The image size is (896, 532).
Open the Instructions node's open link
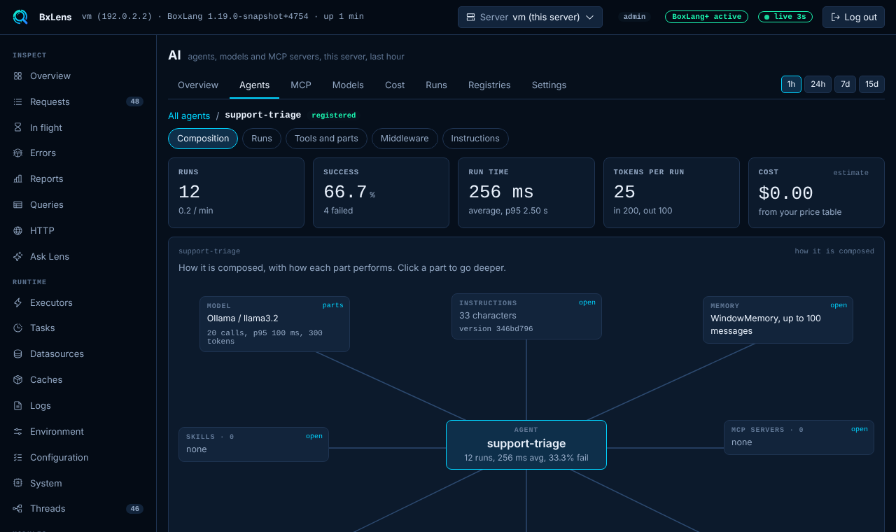click(587, 302)
